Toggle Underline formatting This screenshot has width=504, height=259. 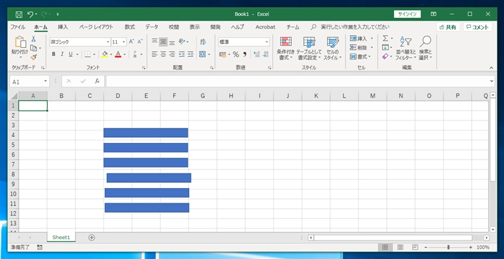(x=71, y=54)
